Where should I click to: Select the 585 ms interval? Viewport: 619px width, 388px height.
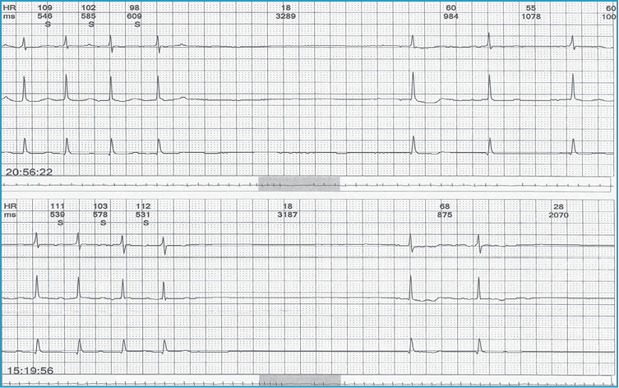[88, 16]
